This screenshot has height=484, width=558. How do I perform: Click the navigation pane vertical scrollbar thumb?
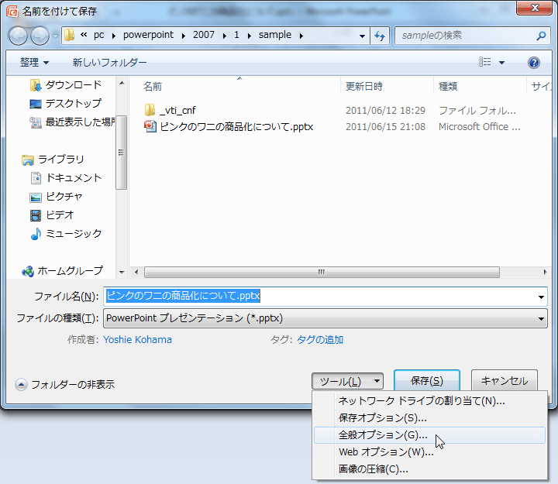tap(122, 153)
